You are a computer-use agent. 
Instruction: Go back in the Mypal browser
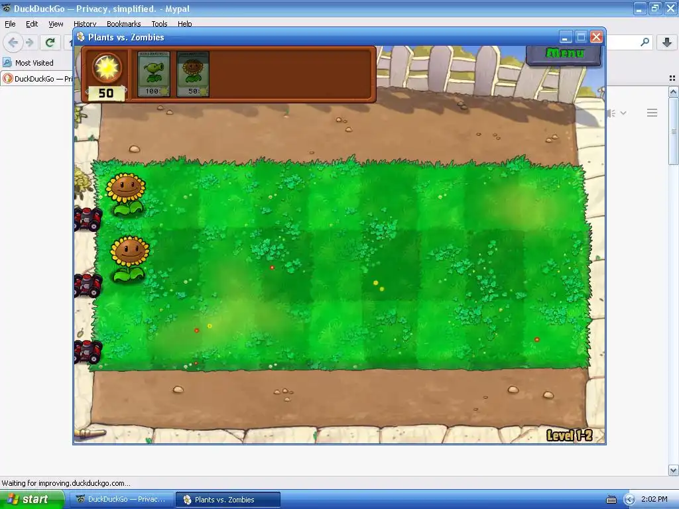click(13, 42)
